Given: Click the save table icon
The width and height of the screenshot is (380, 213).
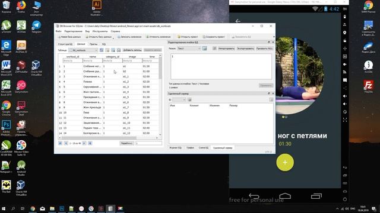Looking at the screenshot, I should pos(113,50).
